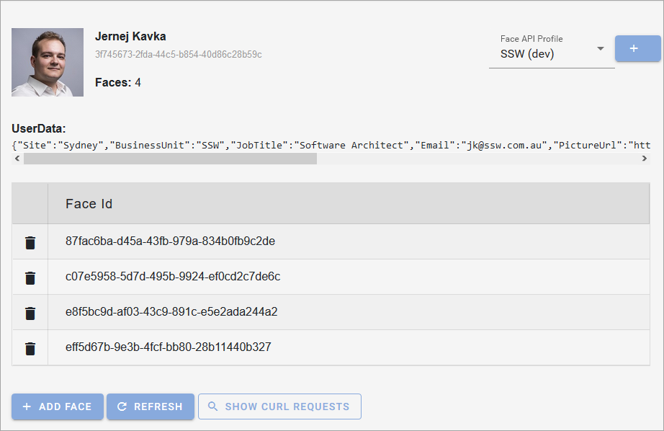664x431 pixels.
Task: Delete face c07e5958 using its trash icon
Action: (30, 277)
